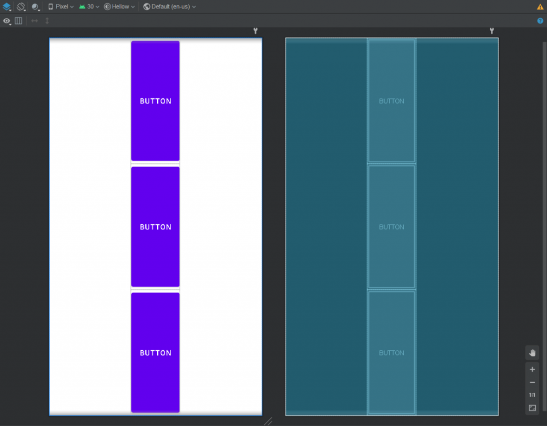The height and width of the screenshot is (426, 547).
Task: Open the Hellow theme dropdown
Action: pos(119,6)
